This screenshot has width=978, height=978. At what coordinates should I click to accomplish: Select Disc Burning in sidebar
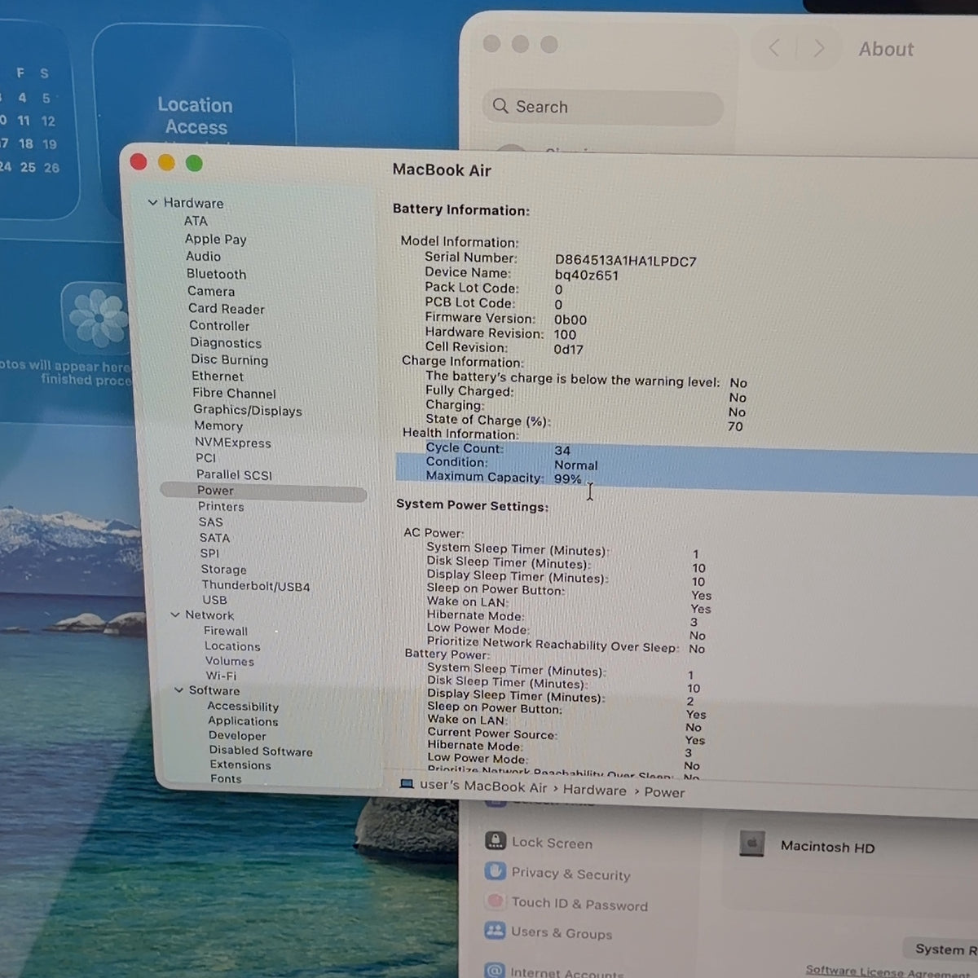pyautogui.click(x=229, y=359)
